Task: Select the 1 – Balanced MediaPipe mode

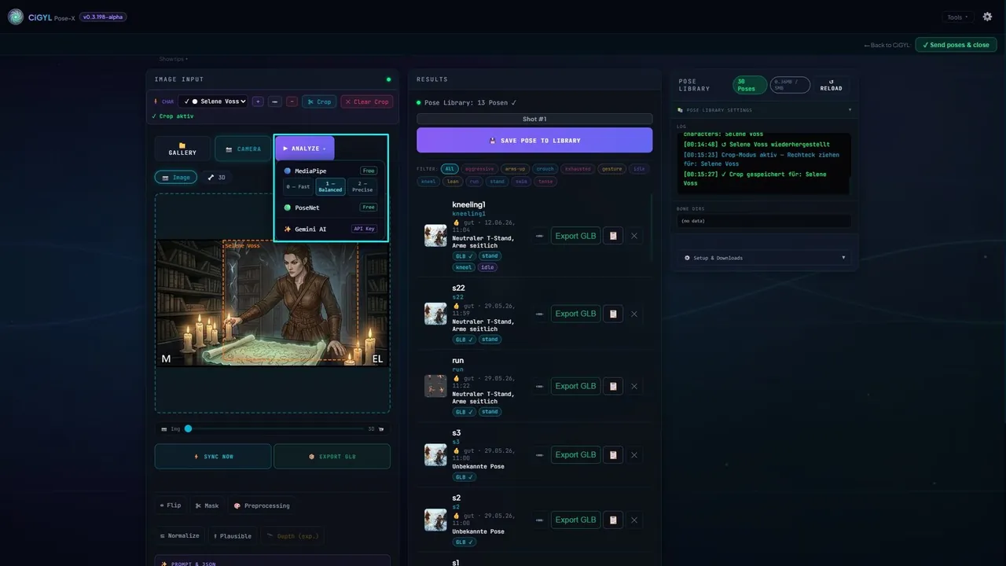Action: click(330, 186)
